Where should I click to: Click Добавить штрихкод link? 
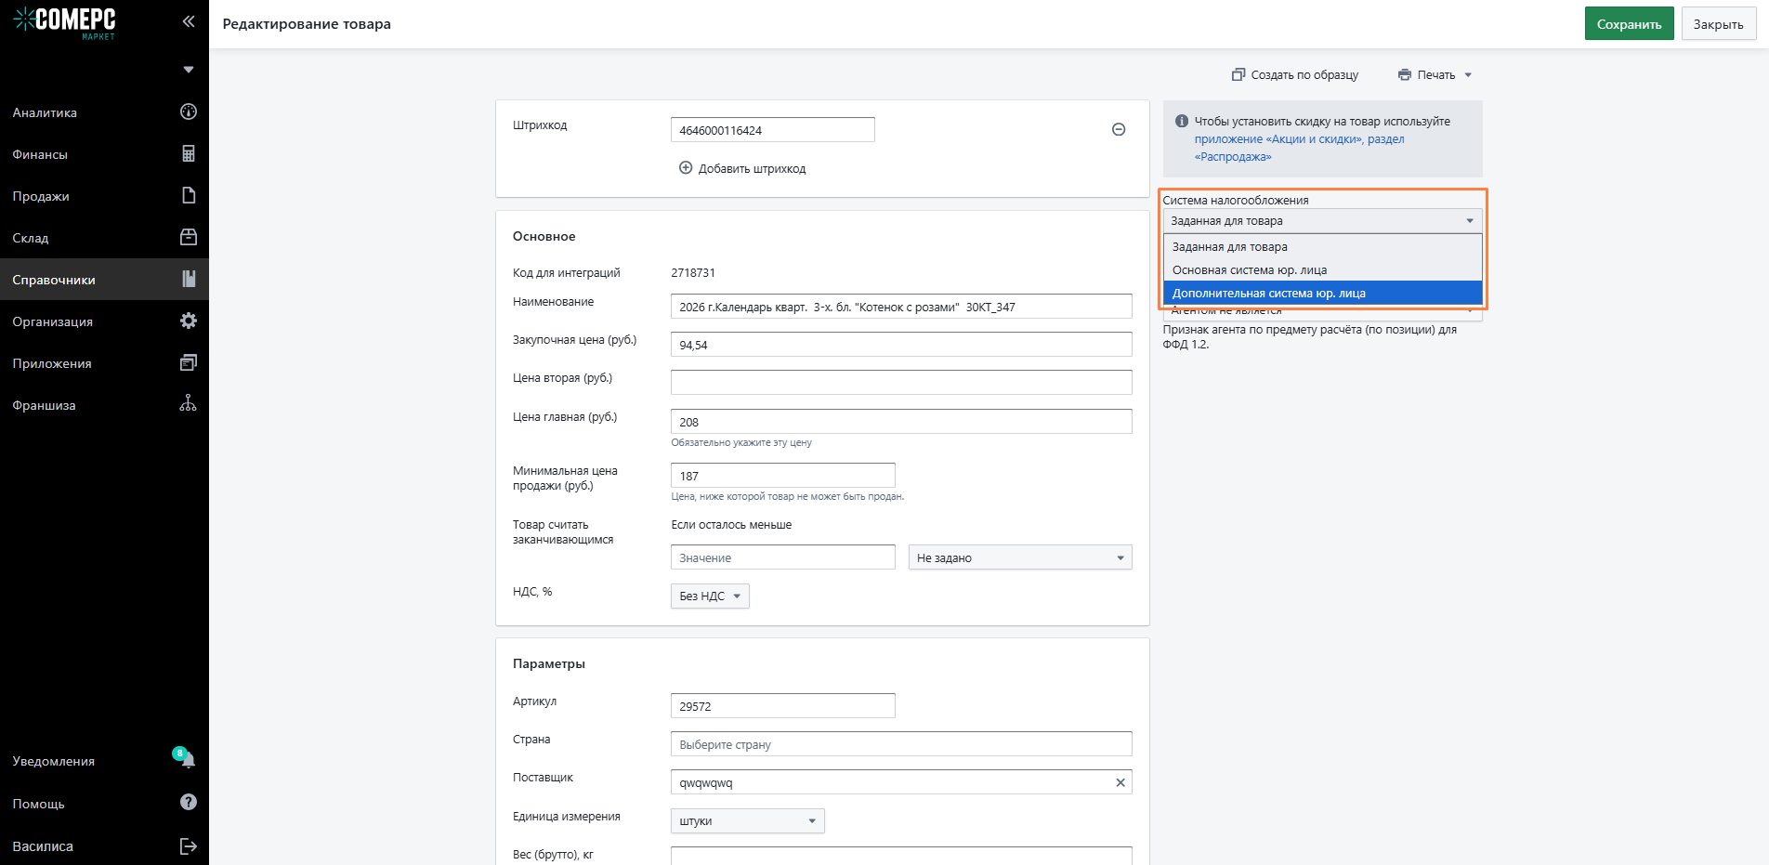pos(742,169)
